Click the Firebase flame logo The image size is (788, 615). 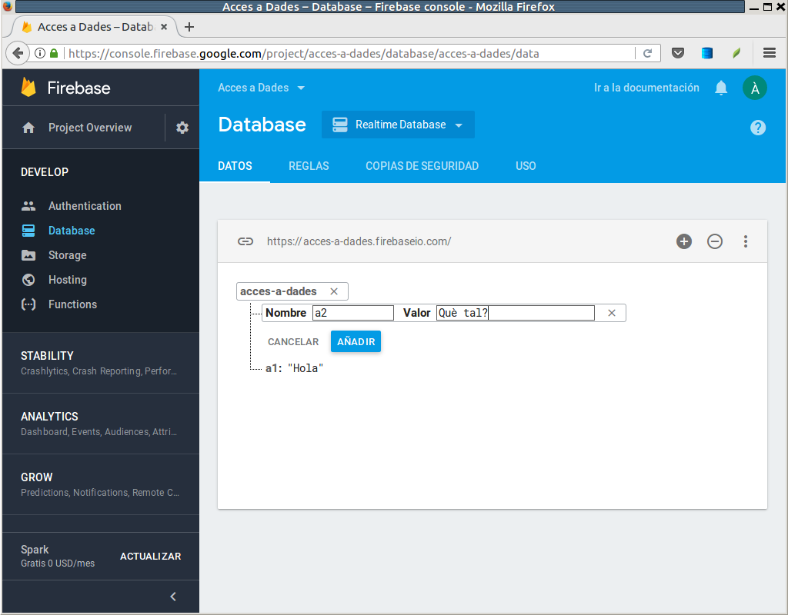tap(28, 88)
